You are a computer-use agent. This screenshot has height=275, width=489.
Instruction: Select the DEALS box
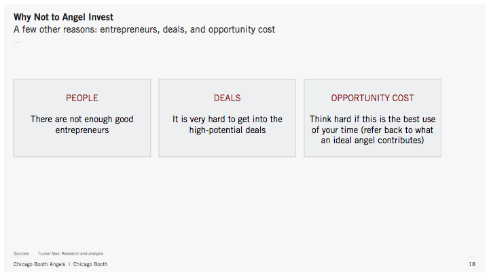click(228, 118)
